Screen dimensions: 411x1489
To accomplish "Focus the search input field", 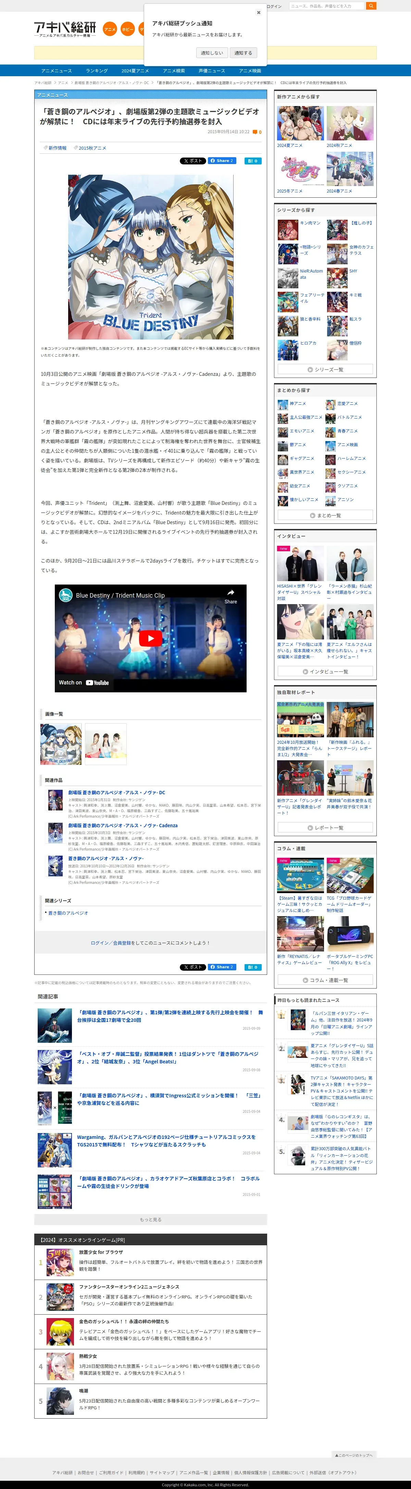I will pos(327,6).
